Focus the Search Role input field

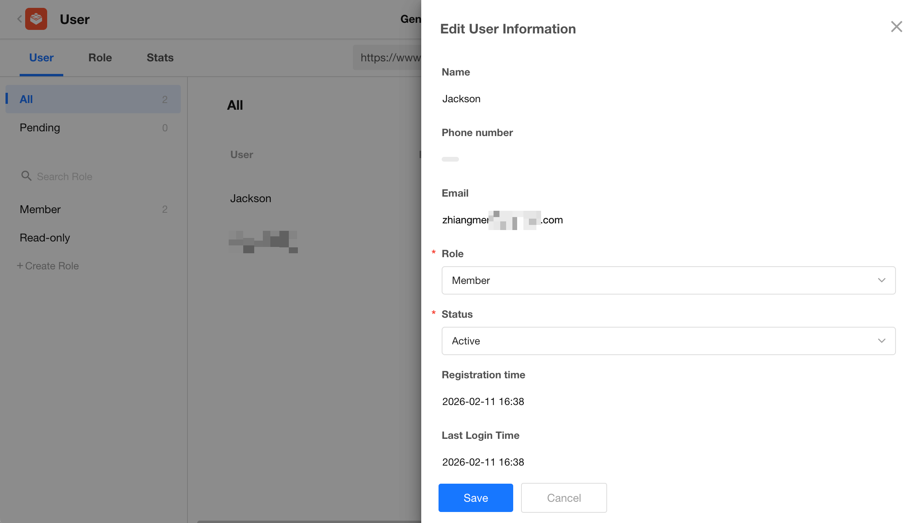(98, 177)
